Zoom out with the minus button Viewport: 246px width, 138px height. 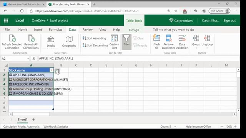pyautogui.click(x=222, y=127)
